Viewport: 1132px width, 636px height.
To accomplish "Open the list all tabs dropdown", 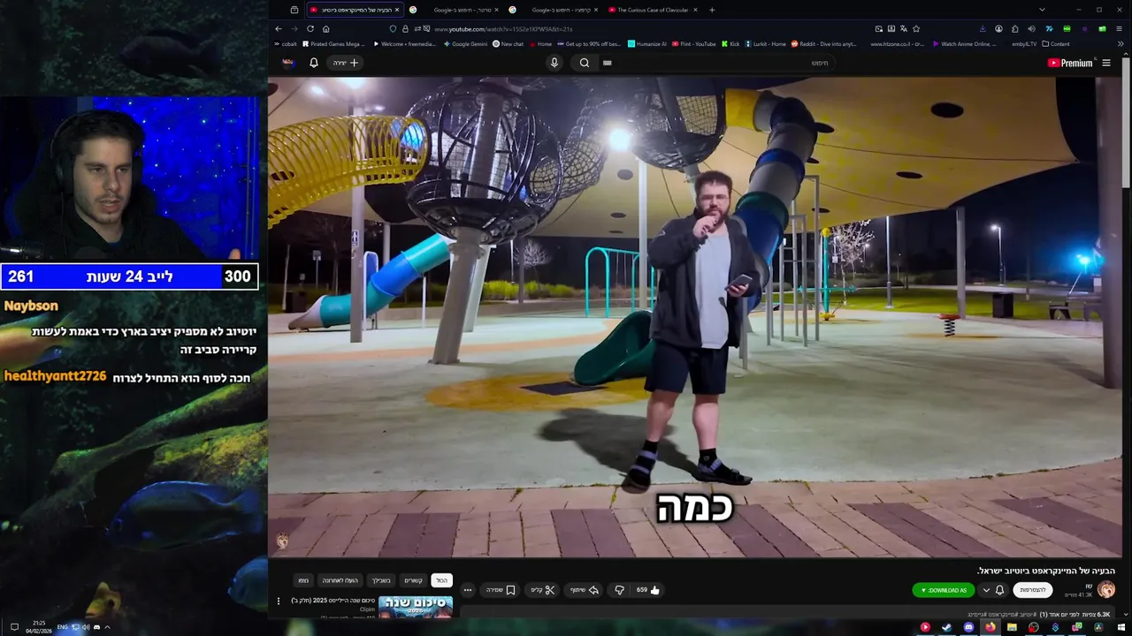I will pyautogui.click(x=1042, y=10).
